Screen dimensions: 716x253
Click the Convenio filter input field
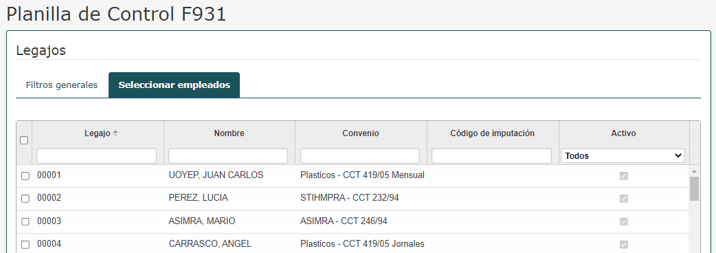(360, 156)
